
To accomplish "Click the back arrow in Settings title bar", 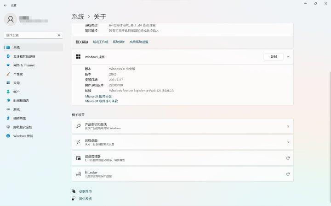I will (5, 5).
